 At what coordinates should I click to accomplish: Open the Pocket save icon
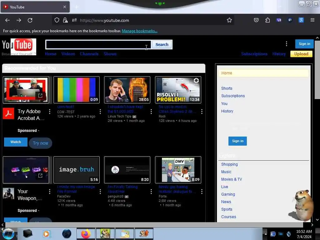point(256,20)
